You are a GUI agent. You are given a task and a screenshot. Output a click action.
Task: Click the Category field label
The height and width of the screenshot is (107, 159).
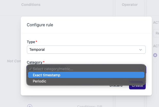pos(35,62)
